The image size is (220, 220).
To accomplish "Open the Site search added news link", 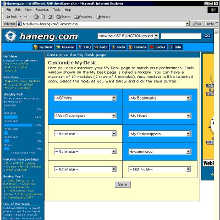I will [18, 85].
